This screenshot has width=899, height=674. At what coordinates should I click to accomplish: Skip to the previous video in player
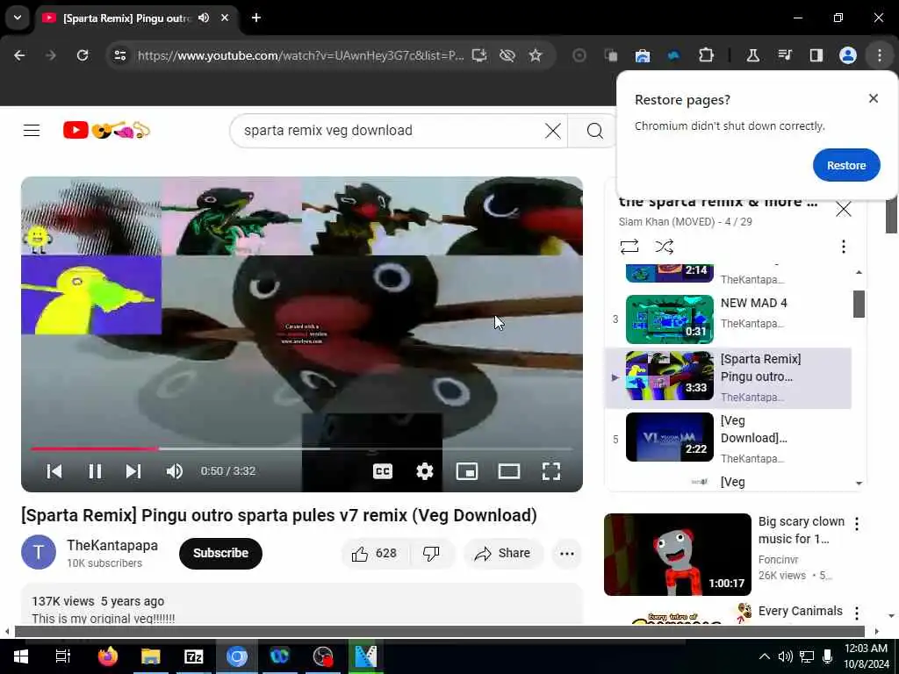[54, 471]
